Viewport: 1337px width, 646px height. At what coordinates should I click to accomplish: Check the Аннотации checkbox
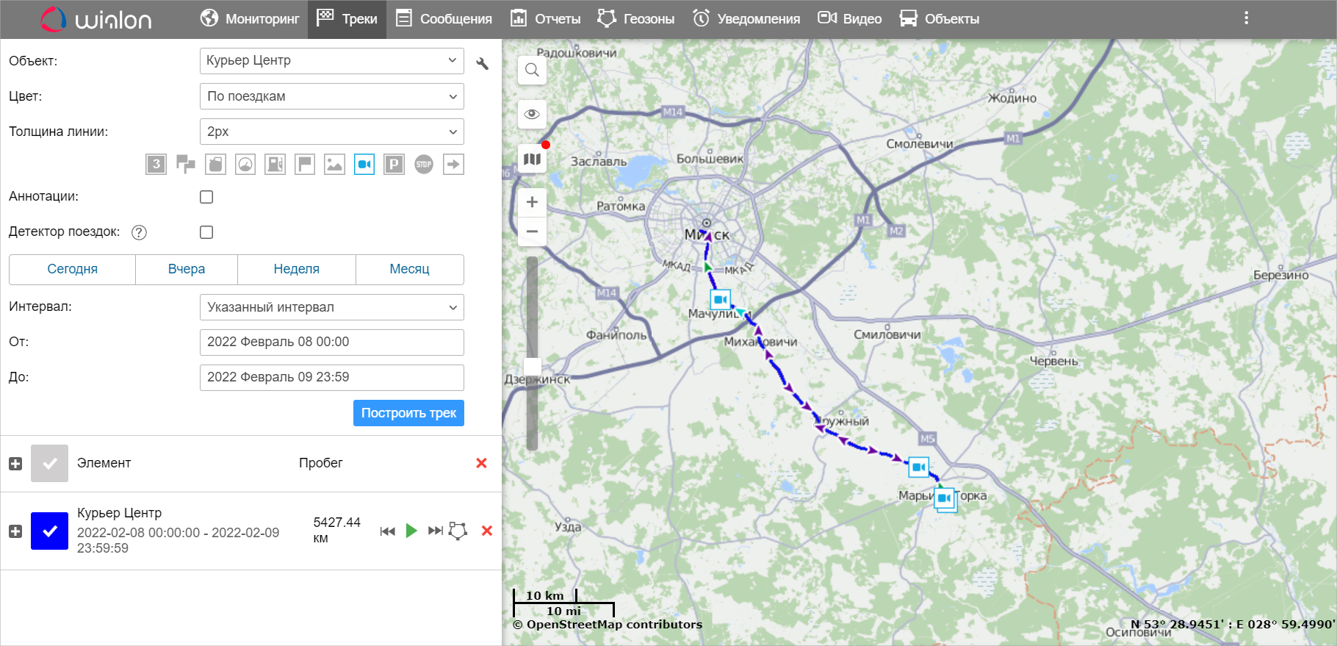pyautogui.click(x=206, y=197)
